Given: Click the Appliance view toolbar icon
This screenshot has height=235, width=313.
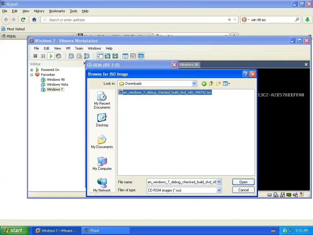Looking at the screenshot, I should point(133,56).
